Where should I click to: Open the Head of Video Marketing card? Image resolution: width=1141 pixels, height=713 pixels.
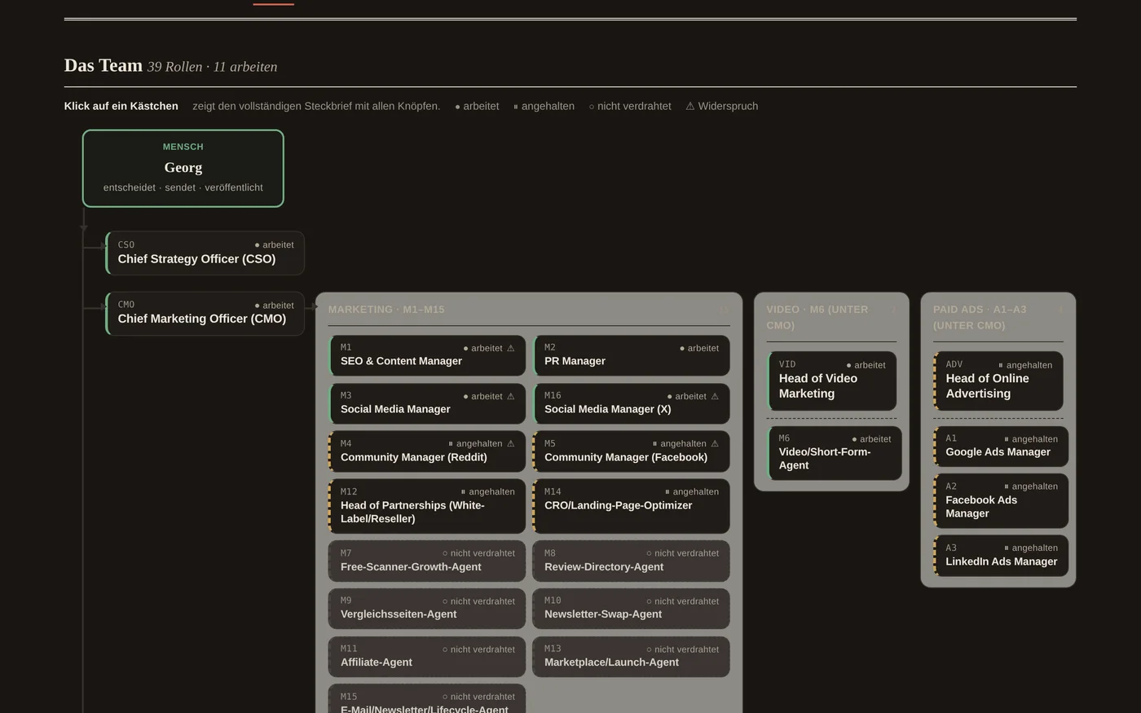click(x=832, y=381)
